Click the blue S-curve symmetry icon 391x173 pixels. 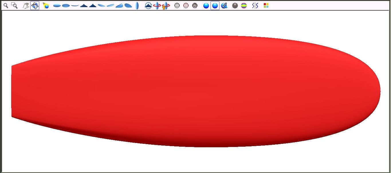pos(255,5)
